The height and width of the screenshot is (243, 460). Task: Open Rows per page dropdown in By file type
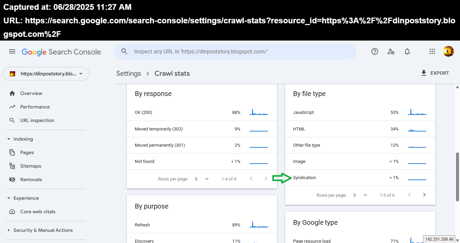coord(360,195)
